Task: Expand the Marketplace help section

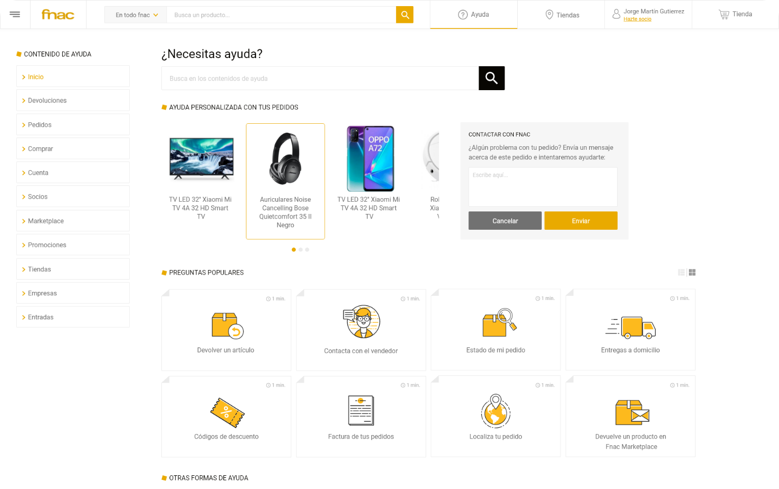Action: pos(73,221)
